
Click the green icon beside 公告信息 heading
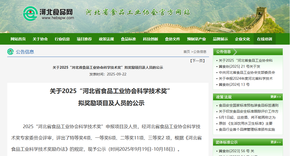pos(11,52)
